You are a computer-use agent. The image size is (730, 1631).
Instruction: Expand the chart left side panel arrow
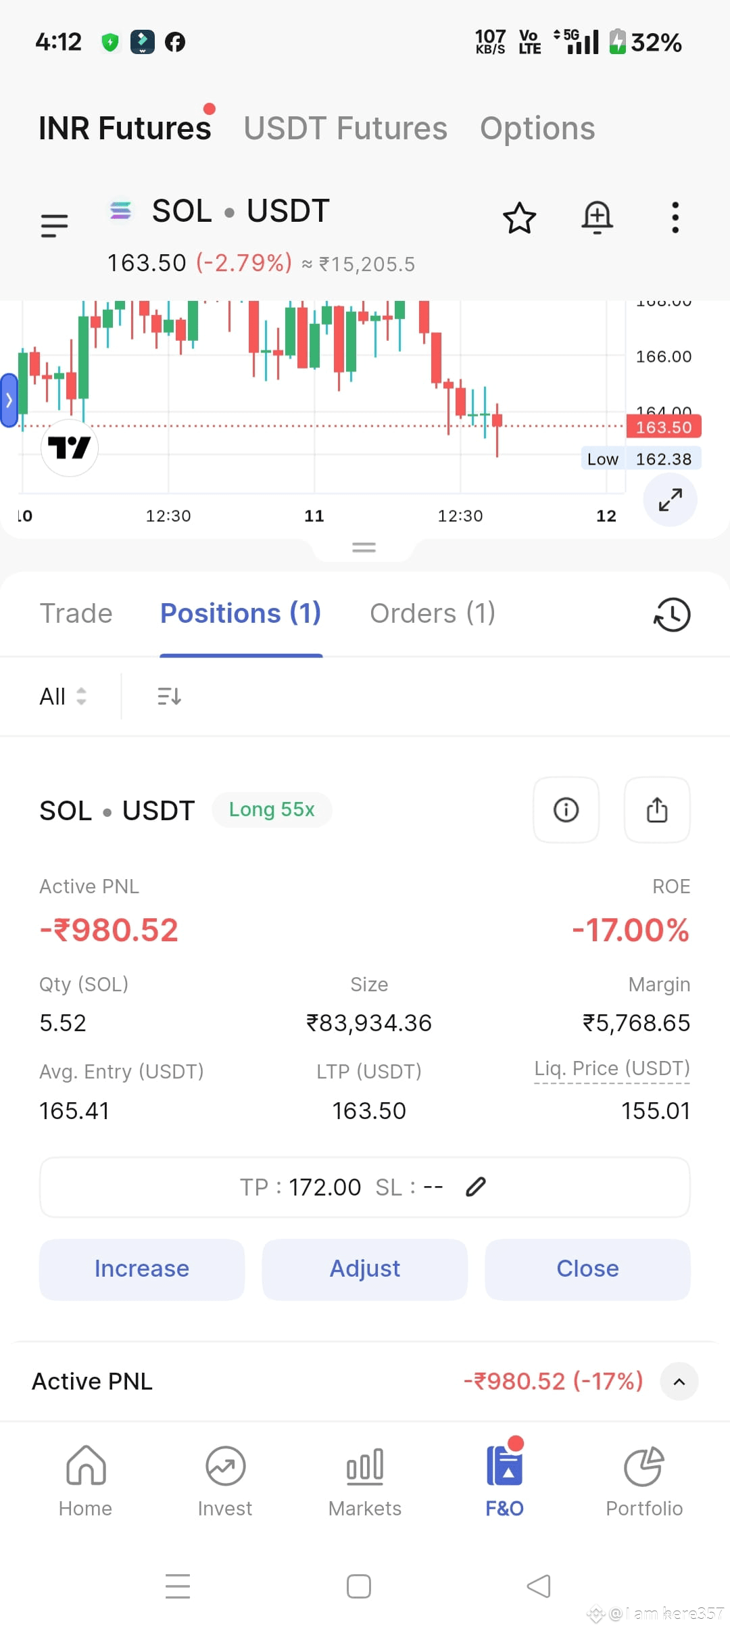pyautogui.click(x=9, y=400)
